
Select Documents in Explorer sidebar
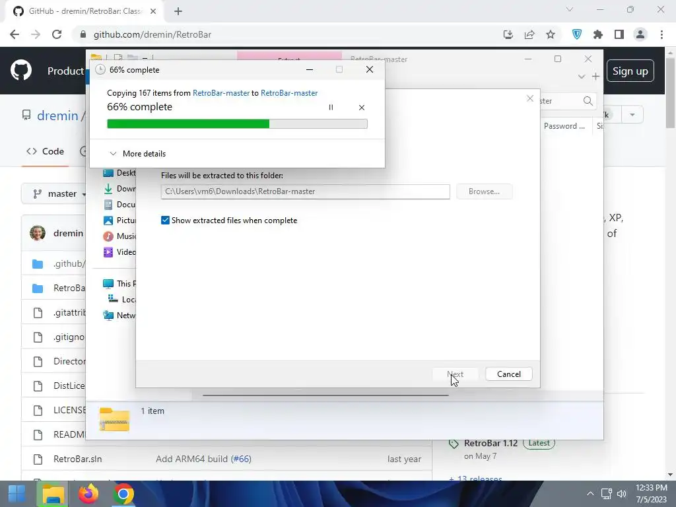[x=119, y=205]
